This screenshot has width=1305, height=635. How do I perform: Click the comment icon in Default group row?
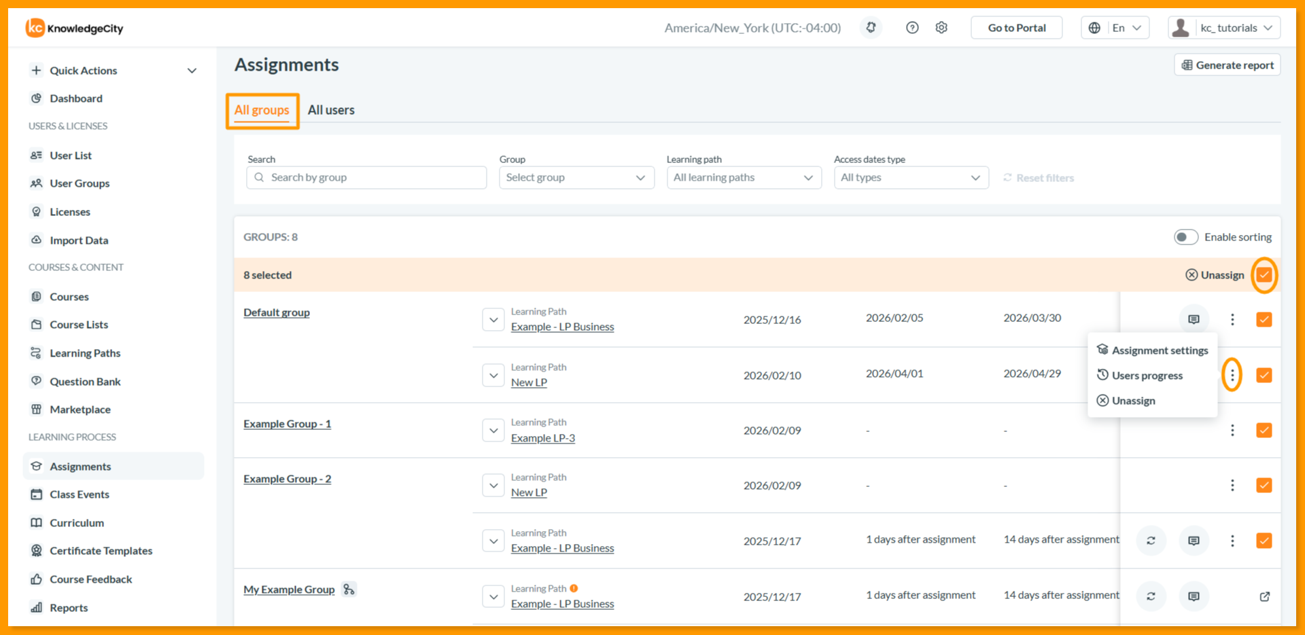(1194, 319)
